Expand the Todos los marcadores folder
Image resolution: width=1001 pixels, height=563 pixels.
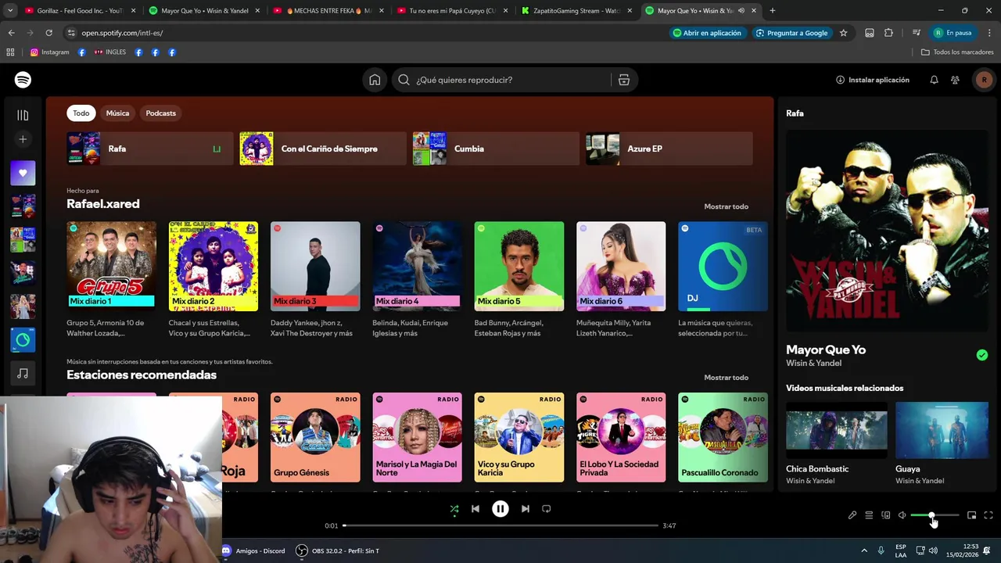coord(957,52)
